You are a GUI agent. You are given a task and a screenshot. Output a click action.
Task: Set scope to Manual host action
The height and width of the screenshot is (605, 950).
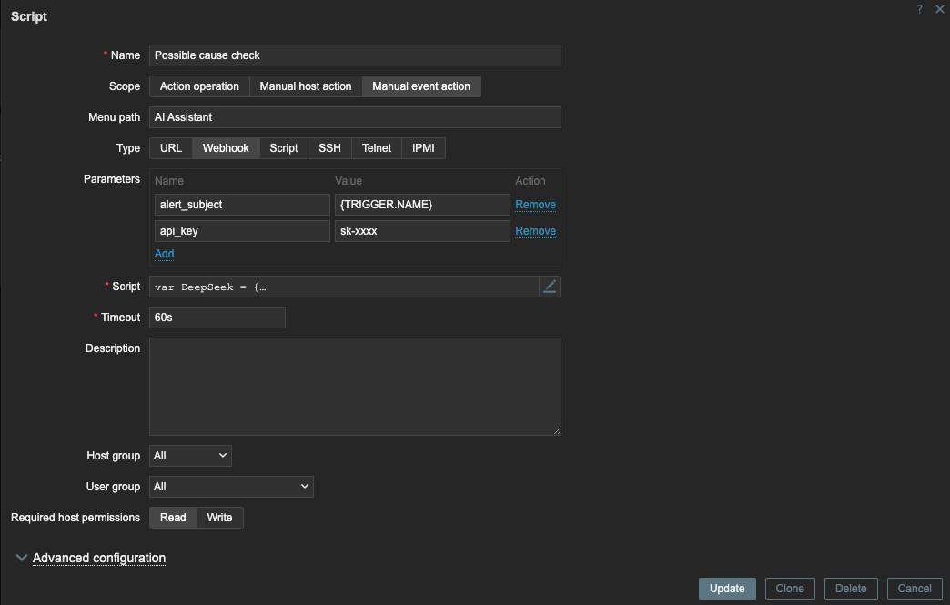pos(306,86)
